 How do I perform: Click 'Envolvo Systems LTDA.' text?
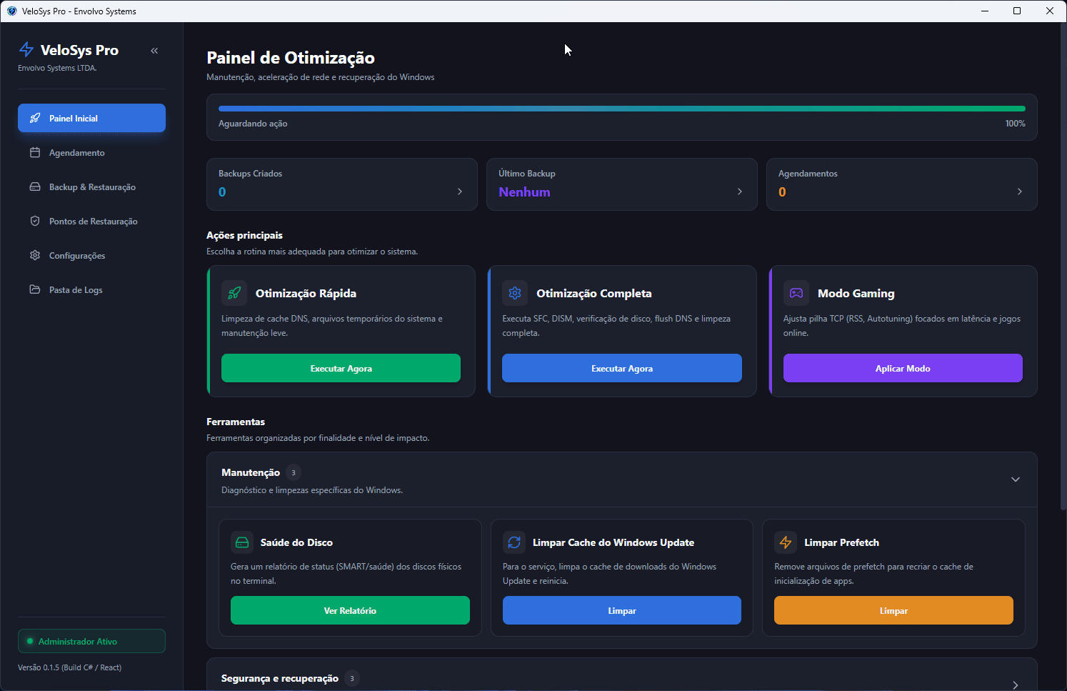pos(57,68)
